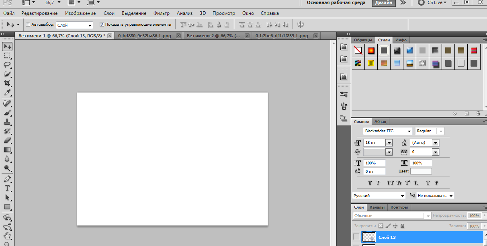Select the Hand tool
The image size is (487, 246).
[x=7, y=236]
